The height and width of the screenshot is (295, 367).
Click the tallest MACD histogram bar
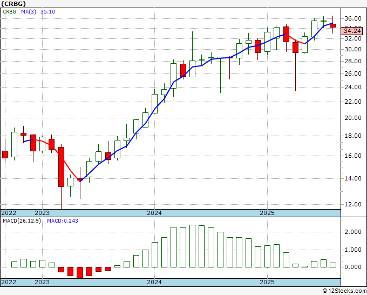coord(192,246)
